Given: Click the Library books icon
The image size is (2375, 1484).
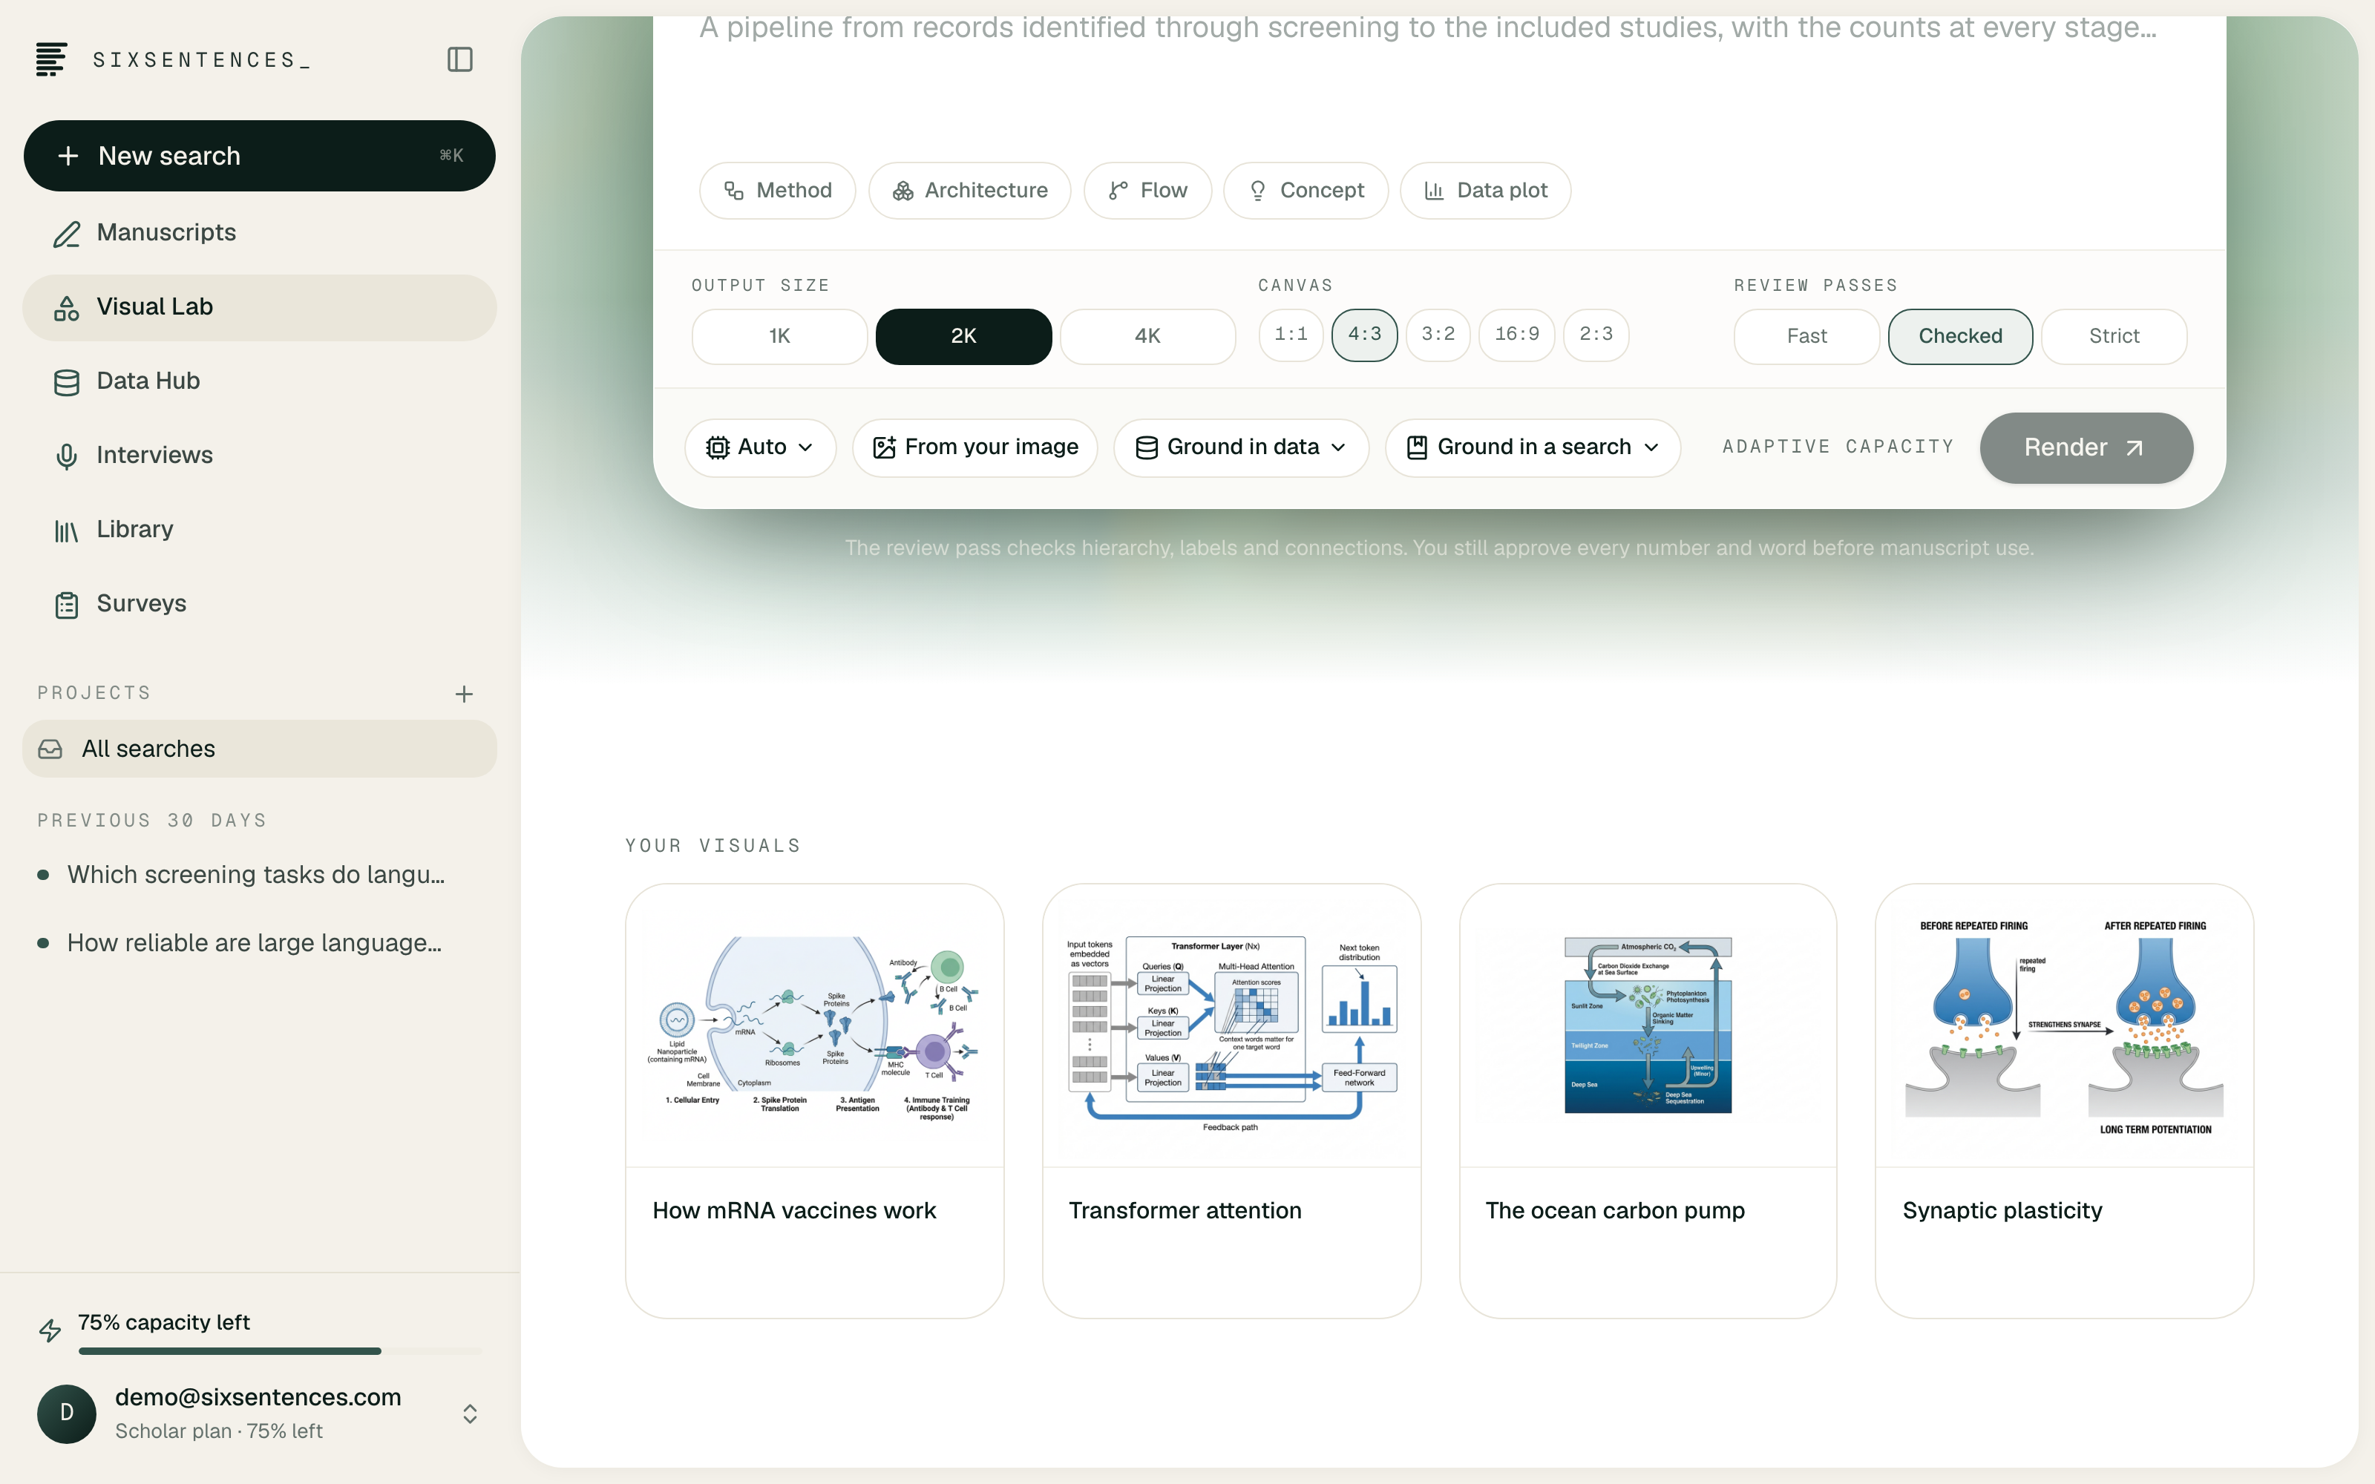Looking at the screenshot, I should tap(67, 531).
